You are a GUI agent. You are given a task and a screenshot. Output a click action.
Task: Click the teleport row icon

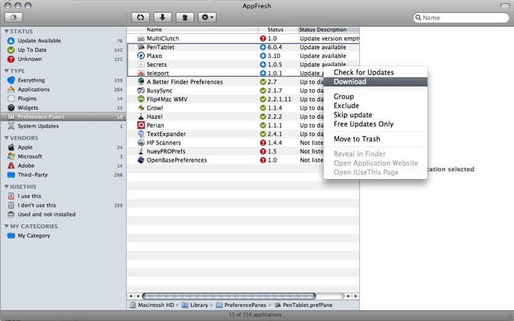coord(141,73)
